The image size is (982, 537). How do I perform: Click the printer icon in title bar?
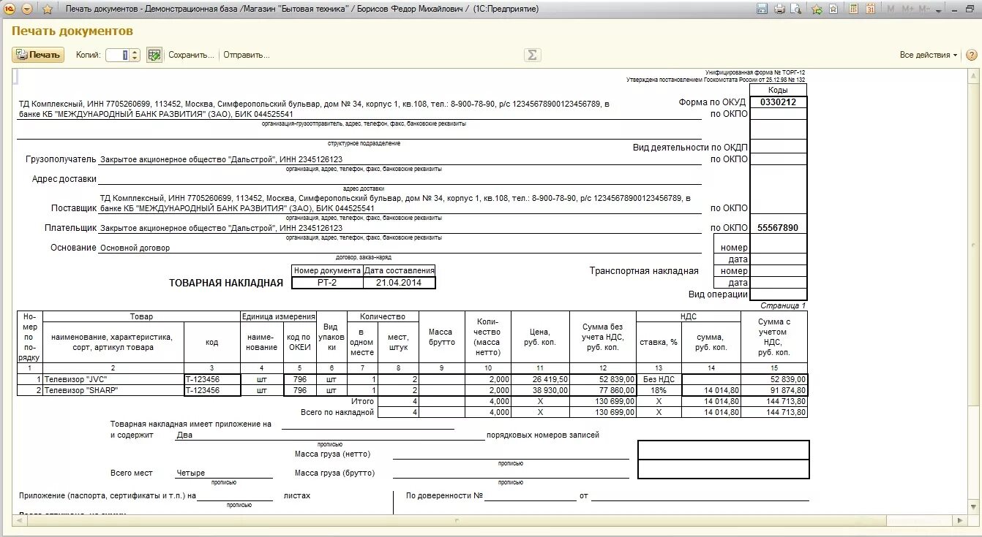coord(779,9)
